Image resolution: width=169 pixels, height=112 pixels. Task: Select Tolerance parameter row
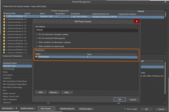coord(17,102)
